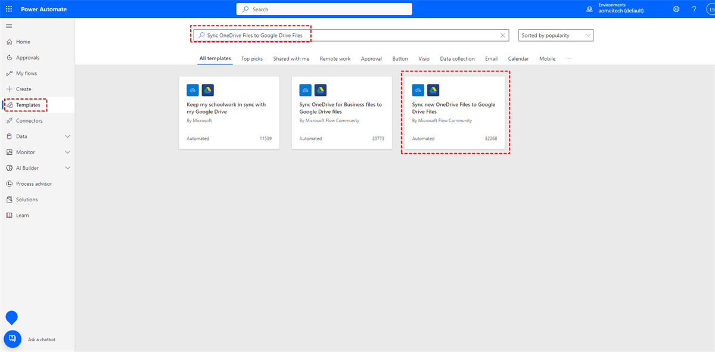Image resolution: width=715 pixels, height=352 pixels.
Task: Click Google Drive icon on Business files card
Action: [x=321, y=90]
